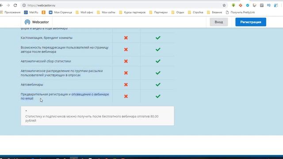
Task: Open the gray square grid extension icon
Action: pyautogui.click(x=262, y=5)
